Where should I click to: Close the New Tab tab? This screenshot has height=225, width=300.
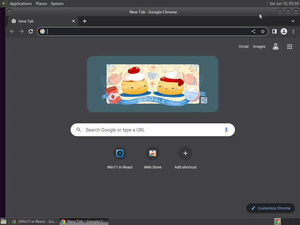[x=74, y=21]
